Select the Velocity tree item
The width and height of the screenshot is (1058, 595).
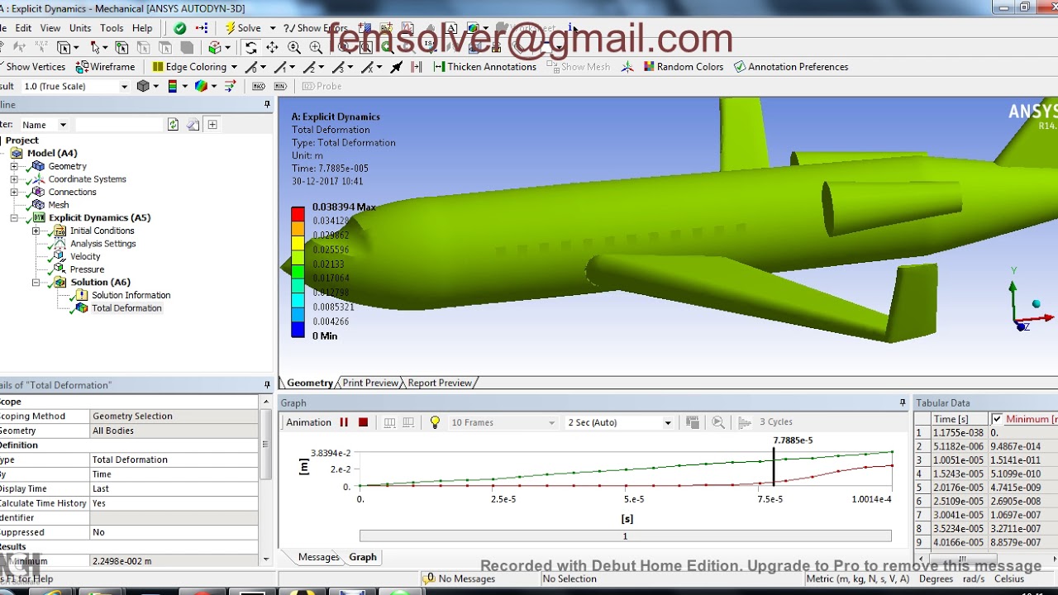click(x=85, y=256)
